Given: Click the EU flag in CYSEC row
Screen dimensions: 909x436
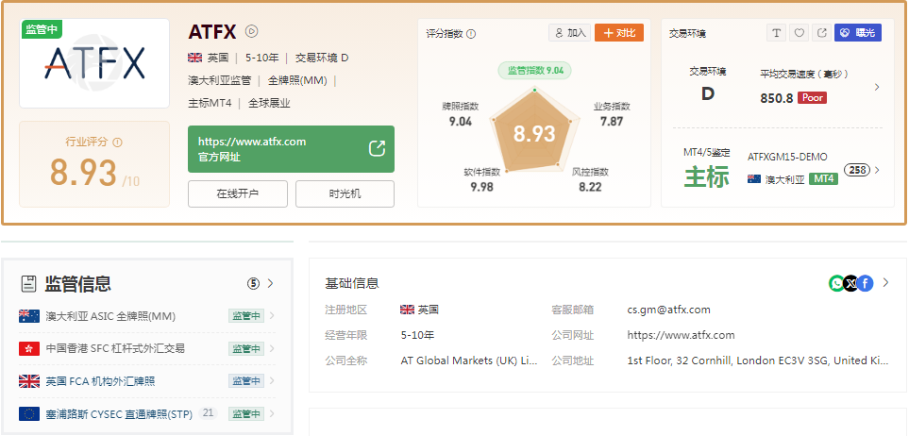Looking at the screenshot, I should (x=29, y=413).
